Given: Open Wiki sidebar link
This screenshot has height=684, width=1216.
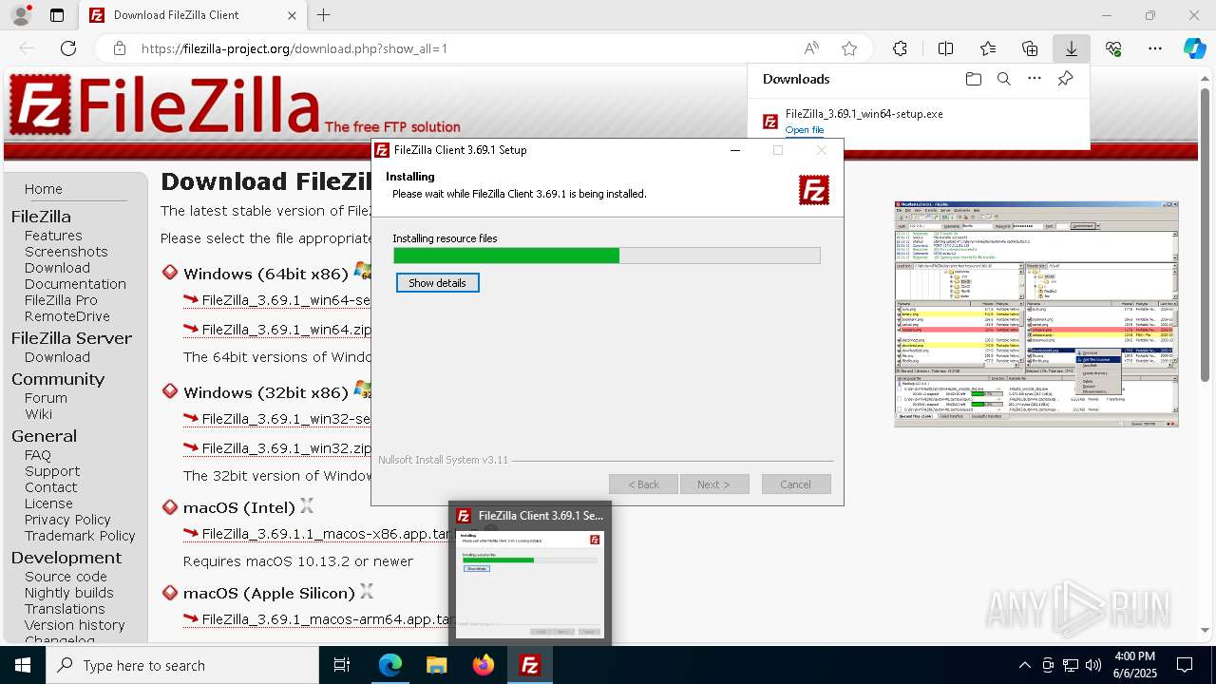Looking at the screenshot, I should pyautogui.click(x=39, y=414).
